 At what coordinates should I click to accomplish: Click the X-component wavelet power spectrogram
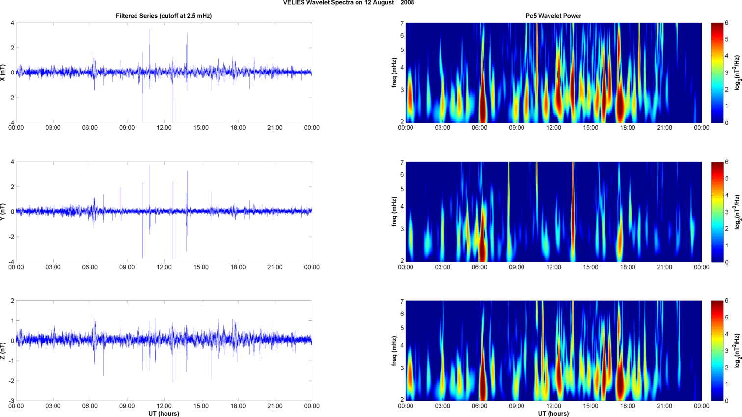click(553, 73)
